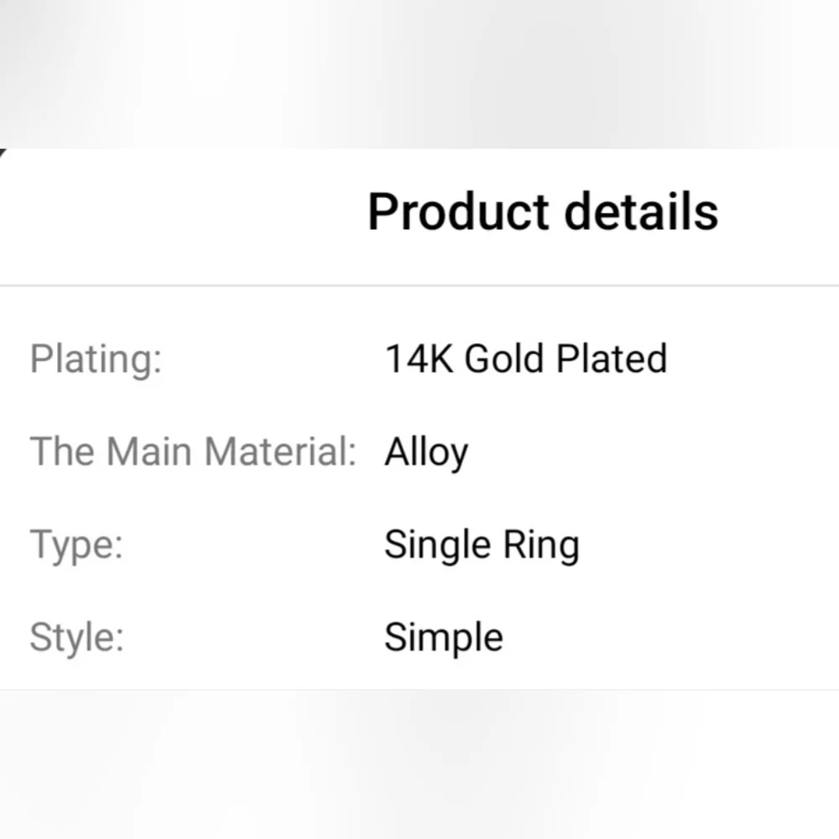839x839 pixels.
Task: Click the Alloy material value
Action: click(x=426, y=453)
